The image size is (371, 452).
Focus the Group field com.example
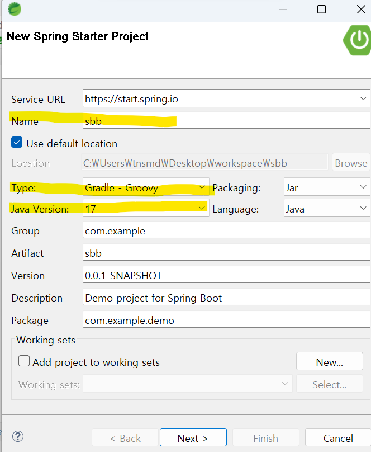[226, 230]
